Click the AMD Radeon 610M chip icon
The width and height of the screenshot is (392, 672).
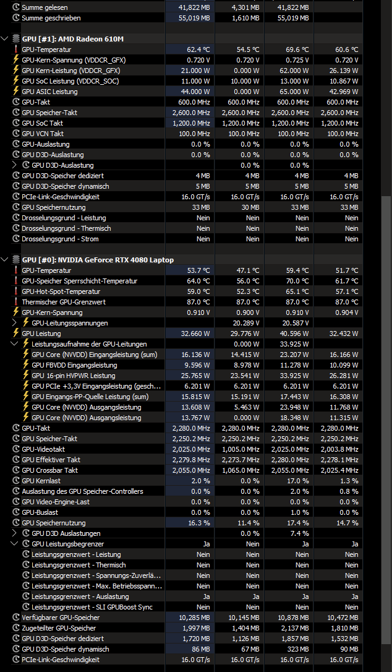tap(16, 39)
